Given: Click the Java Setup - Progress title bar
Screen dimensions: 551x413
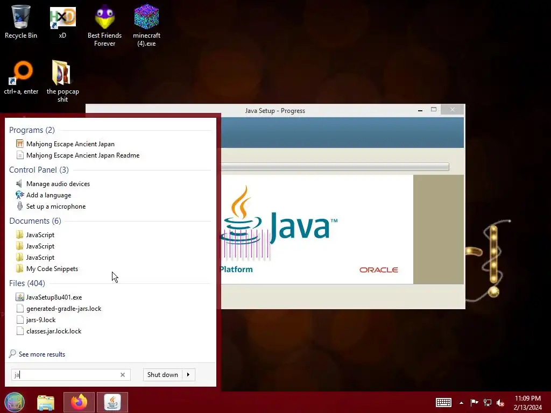Looking at the screenshot, I should (275, 111).
